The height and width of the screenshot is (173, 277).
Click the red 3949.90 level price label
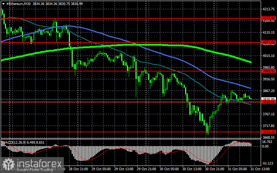268,71
